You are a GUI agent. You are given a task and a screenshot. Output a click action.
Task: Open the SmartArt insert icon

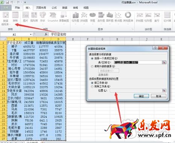53,17
